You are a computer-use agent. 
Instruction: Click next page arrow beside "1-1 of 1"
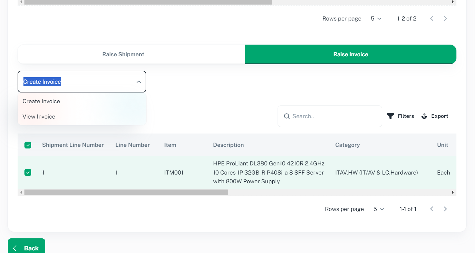pyautogui.click(x=445, y=209)
